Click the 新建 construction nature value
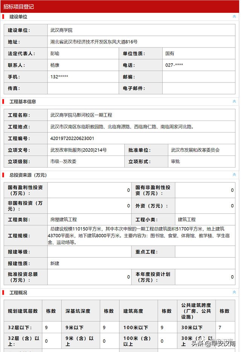The image size is (241, 352). point(55,263)
